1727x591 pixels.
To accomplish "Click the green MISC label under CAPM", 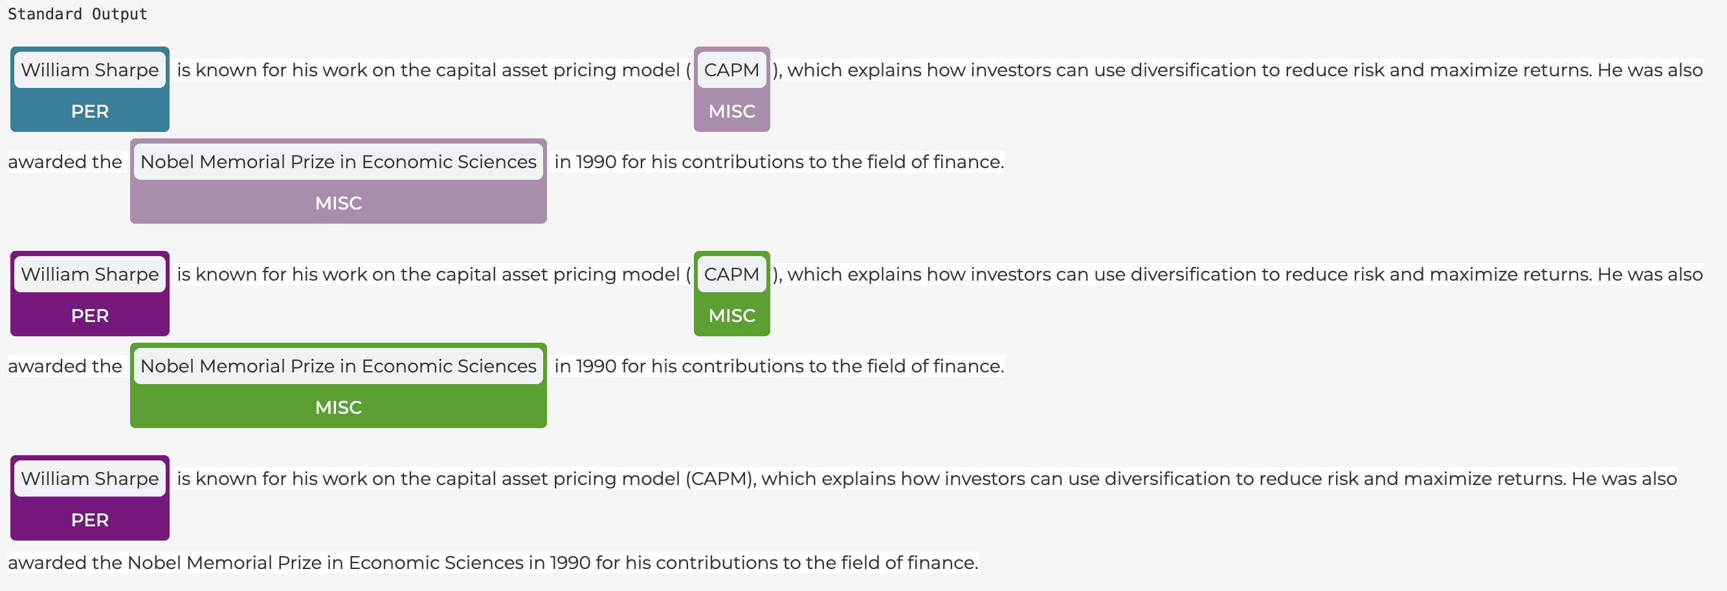I will pyautogui.click(x=731, y=316).
